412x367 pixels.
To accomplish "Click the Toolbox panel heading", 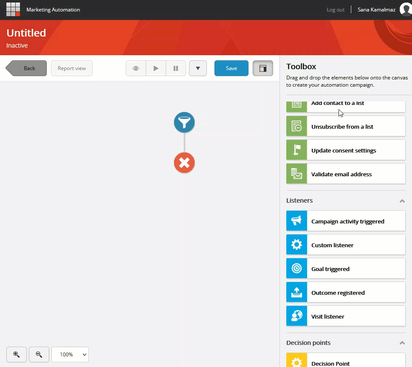I will click(x=301, y=66).
